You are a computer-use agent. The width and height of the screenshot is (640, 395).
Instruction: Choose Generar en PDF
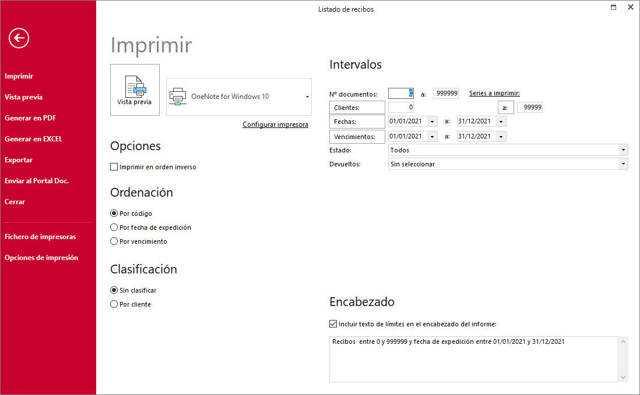click(30, 118)
